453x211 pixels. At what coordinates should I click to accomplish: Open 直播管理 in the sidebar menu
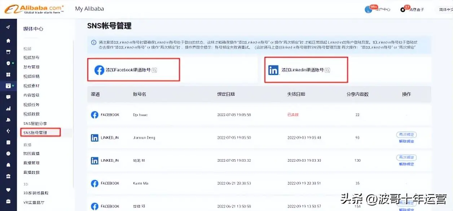(31, 163)
